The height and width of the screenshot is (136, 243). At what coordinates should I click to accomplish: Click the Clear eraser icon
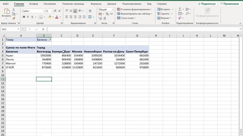(180, 18)
